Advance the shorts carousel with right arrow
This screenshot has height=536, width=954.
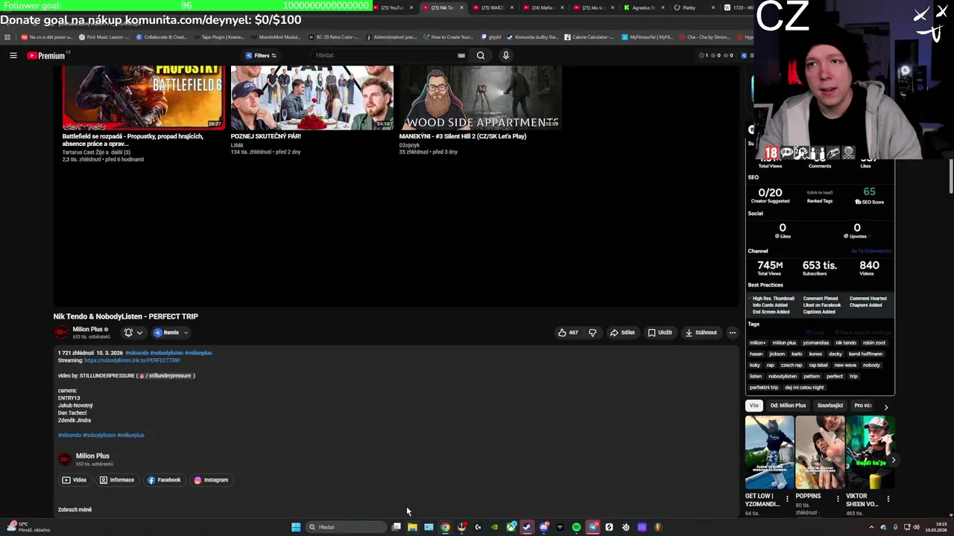(x=893, y=460)
